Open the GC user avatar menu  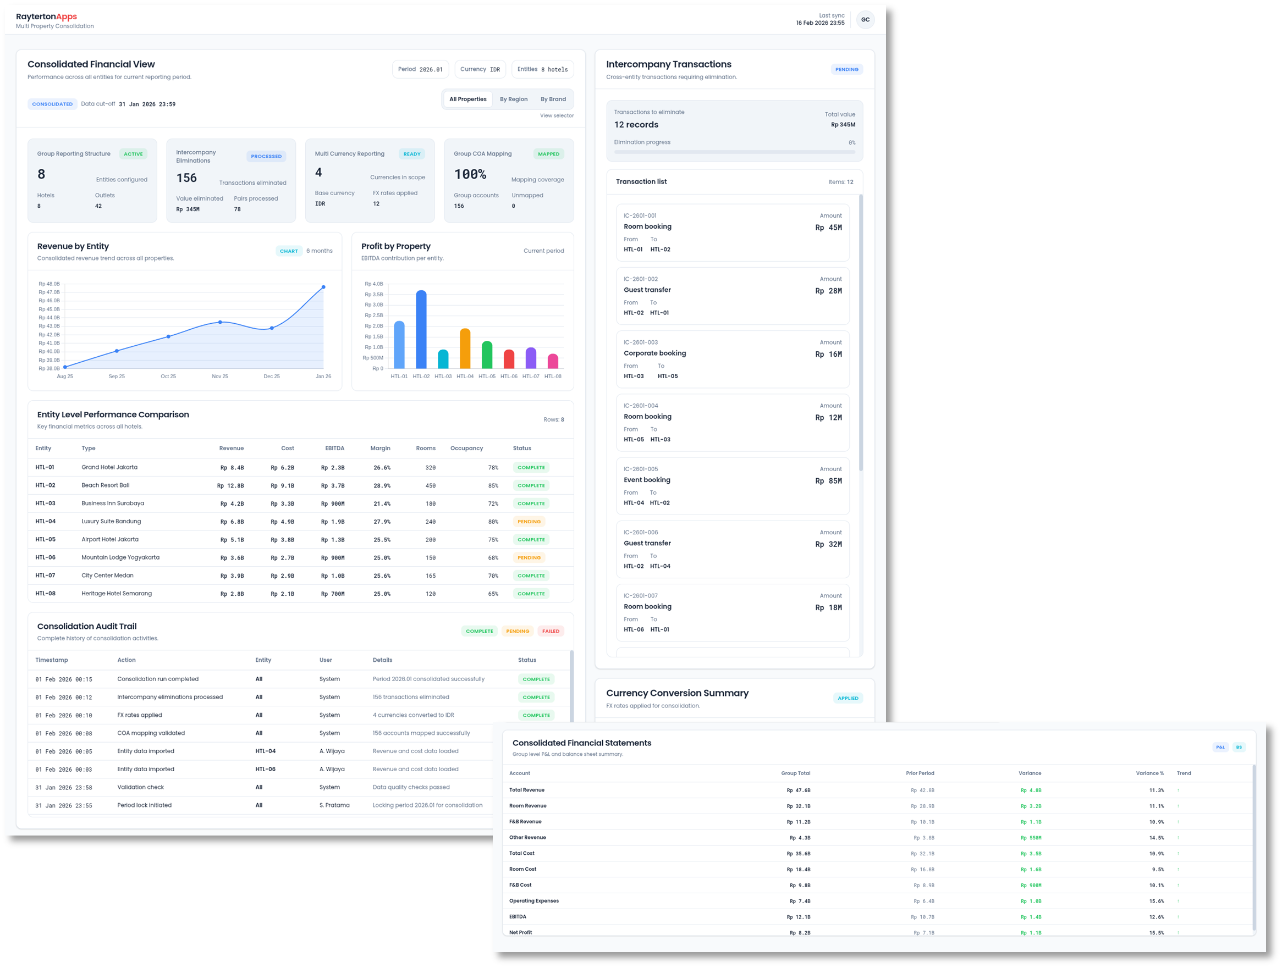pyautogui.click(x=865, y=20)
